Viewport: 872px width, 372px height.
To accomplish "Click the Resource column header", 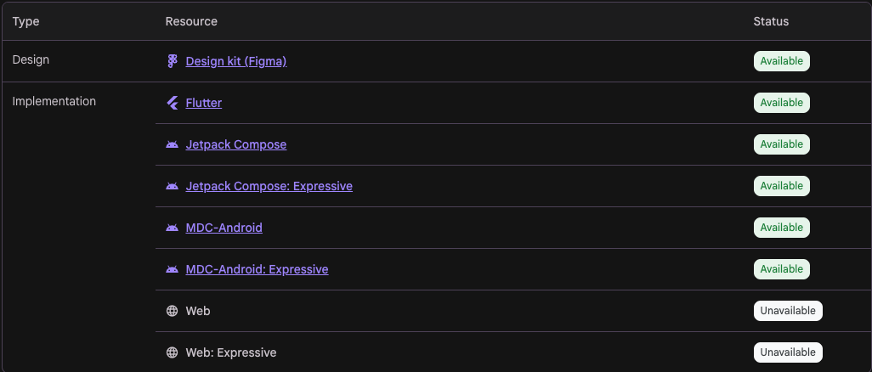I will 191,22.
